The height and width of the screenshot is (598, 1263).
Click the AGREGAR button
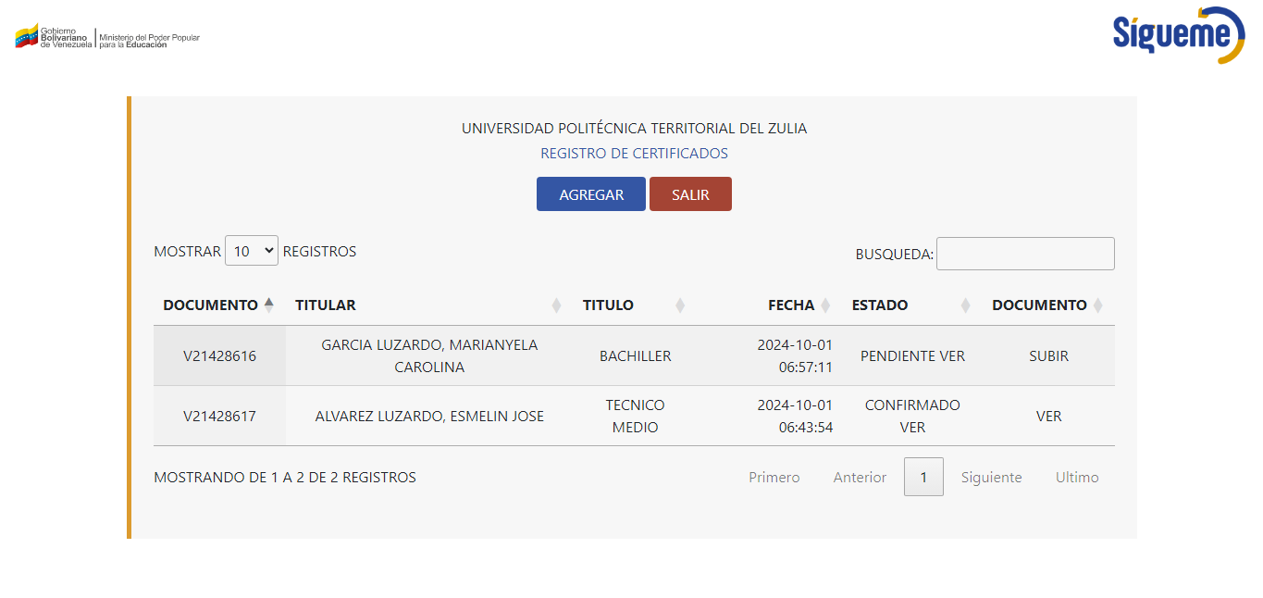590,193
